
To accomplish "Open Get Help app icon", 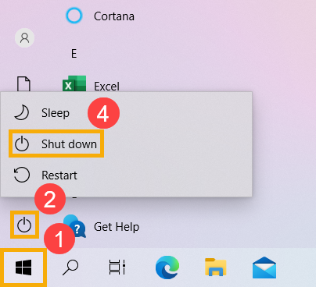I will pos(75,226).
